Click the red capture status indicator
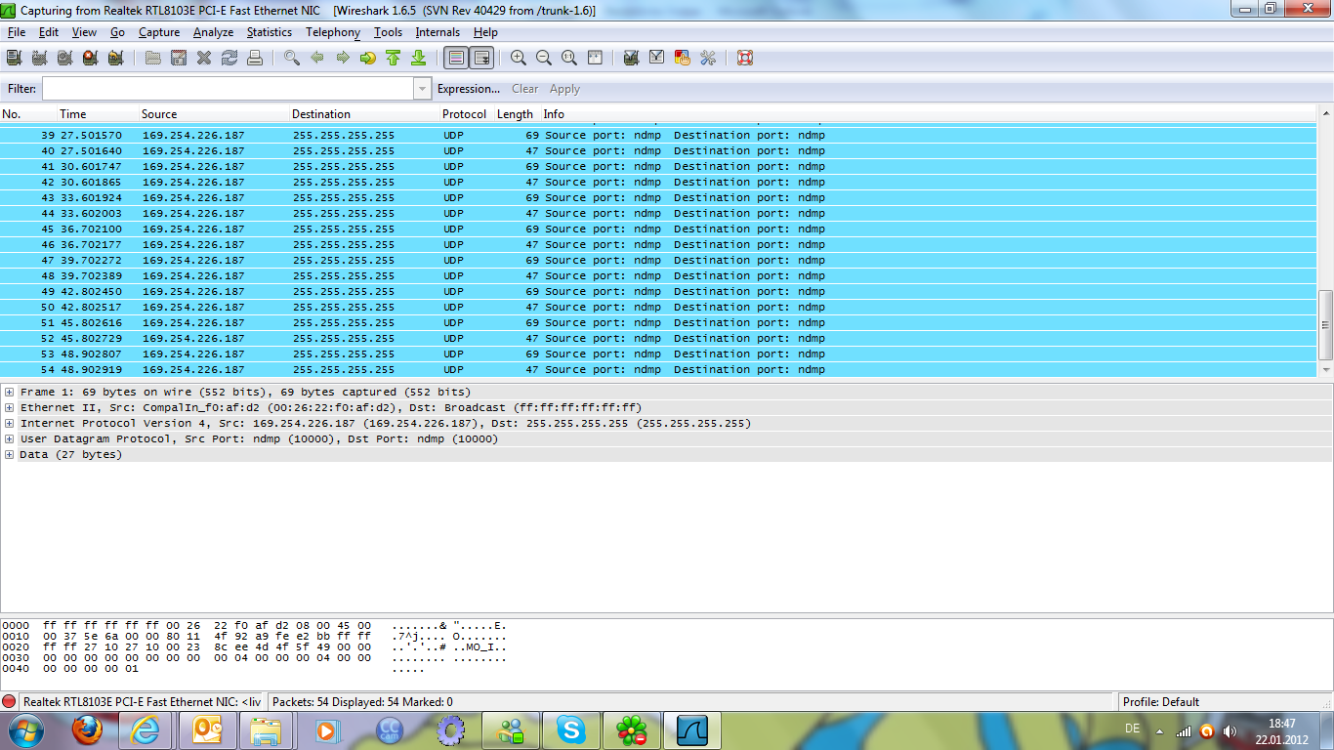Screen dimensions: 1334x750 click(10, 701)
